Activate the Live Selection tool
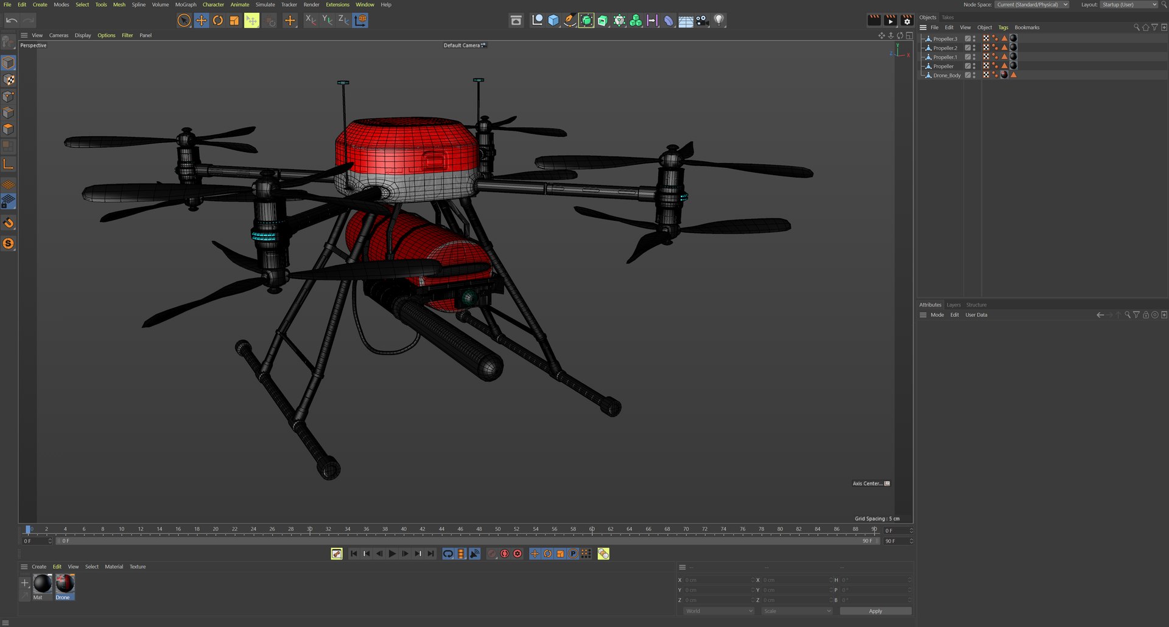Screen dimensions: 1169x627 click(184, 20)
